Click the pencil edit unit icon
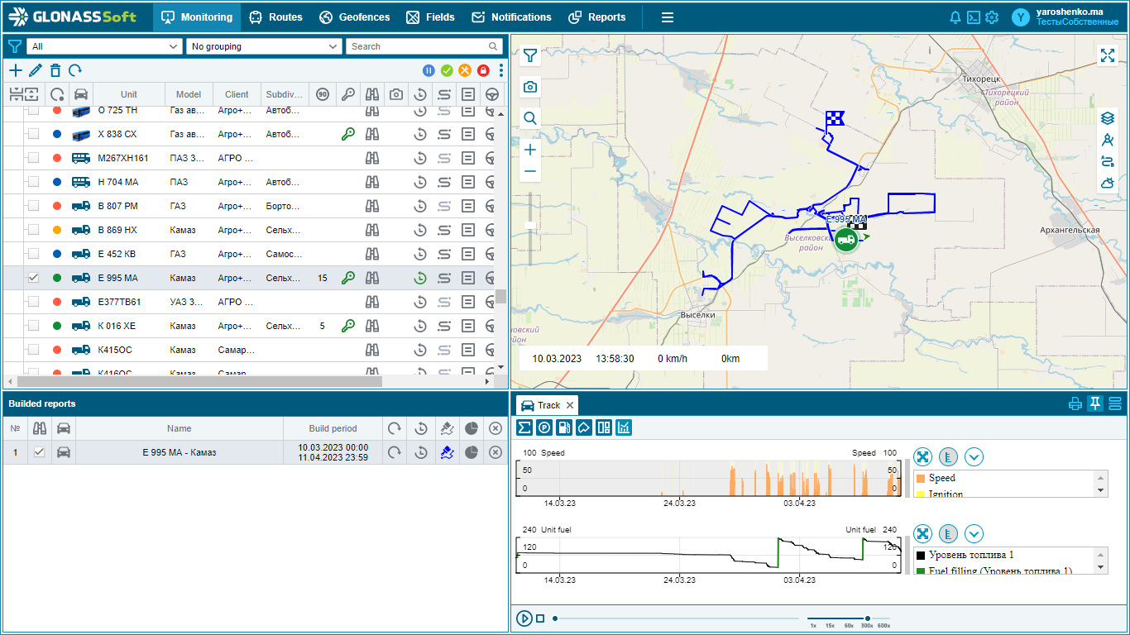 tap(35, 71)
